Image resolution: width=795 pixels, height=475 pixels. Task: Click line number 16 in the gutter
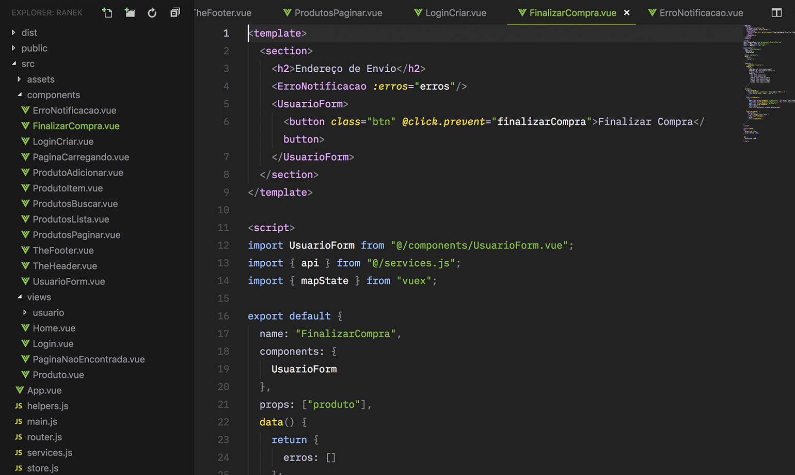tap(223, 316)
